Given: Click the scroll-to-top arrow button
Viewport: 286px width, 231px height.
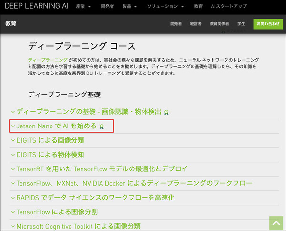Looking at the screenshot, I should pyautogui.click(x=276, y=223).
